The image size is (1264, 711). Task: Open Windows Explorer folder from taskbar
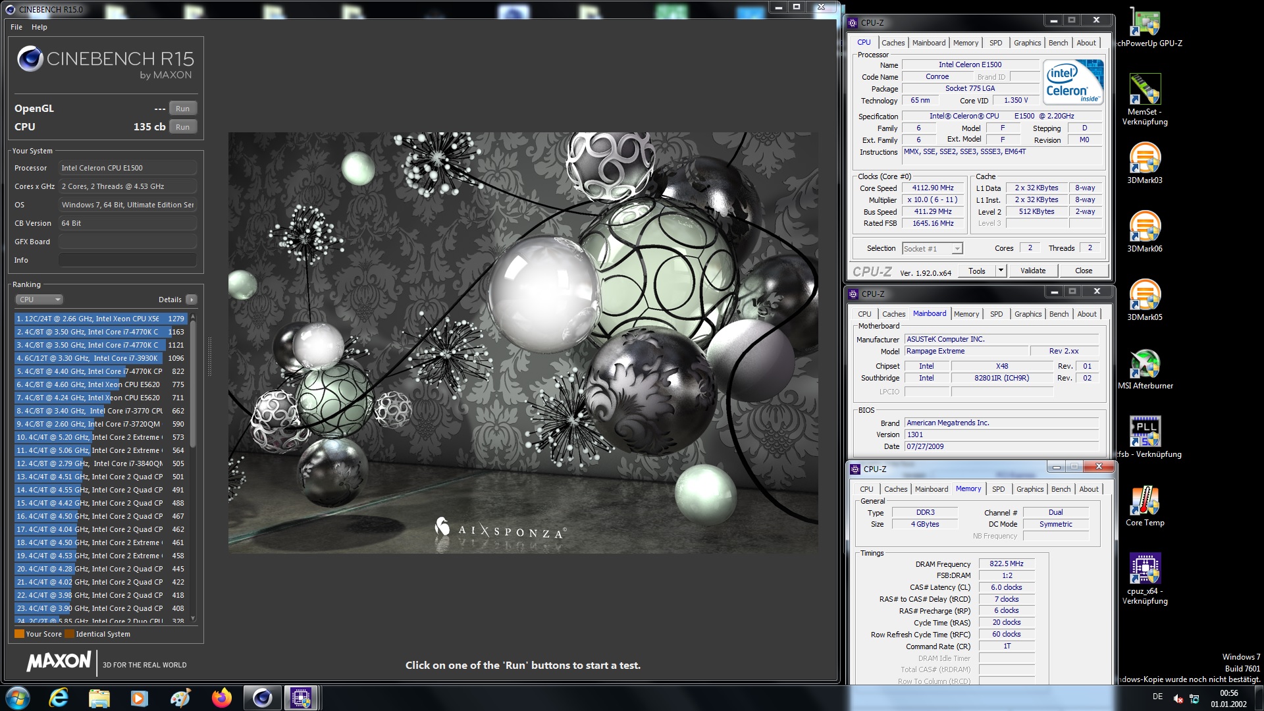99,698
